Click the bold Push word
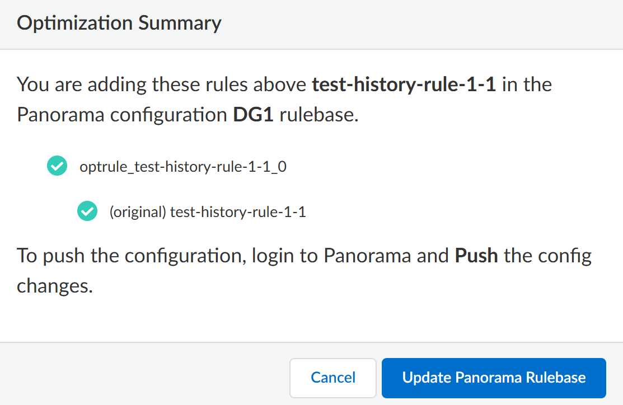 pyautogui.click(x=476, y=256)
